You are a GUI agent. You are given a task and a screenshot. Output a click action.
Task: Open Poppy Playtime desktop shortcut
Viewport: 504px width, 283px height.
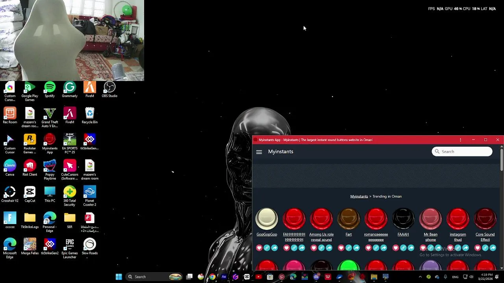click(x=50, y=171)
